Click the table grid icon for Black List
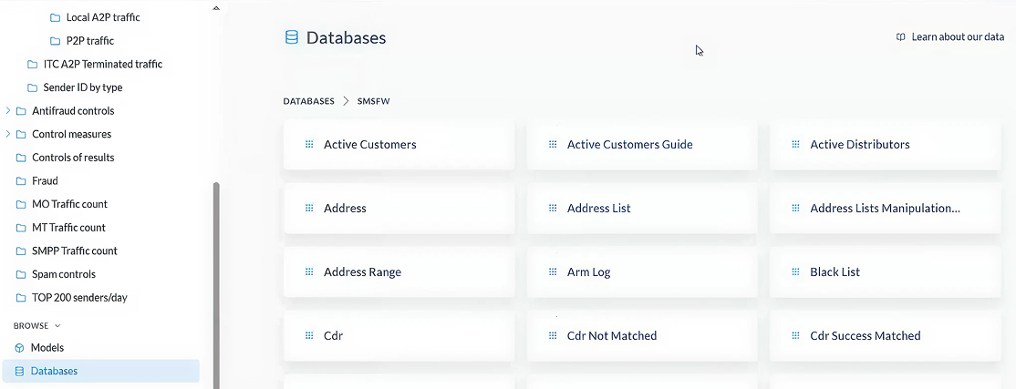The width and height of the screenshot is (1016, 389). pos(795,272)
